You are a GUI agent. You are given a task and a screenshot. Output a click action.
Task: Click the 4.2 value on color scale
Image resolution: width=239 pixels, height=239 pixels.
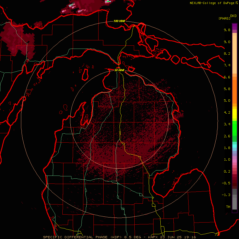(227, 113)
